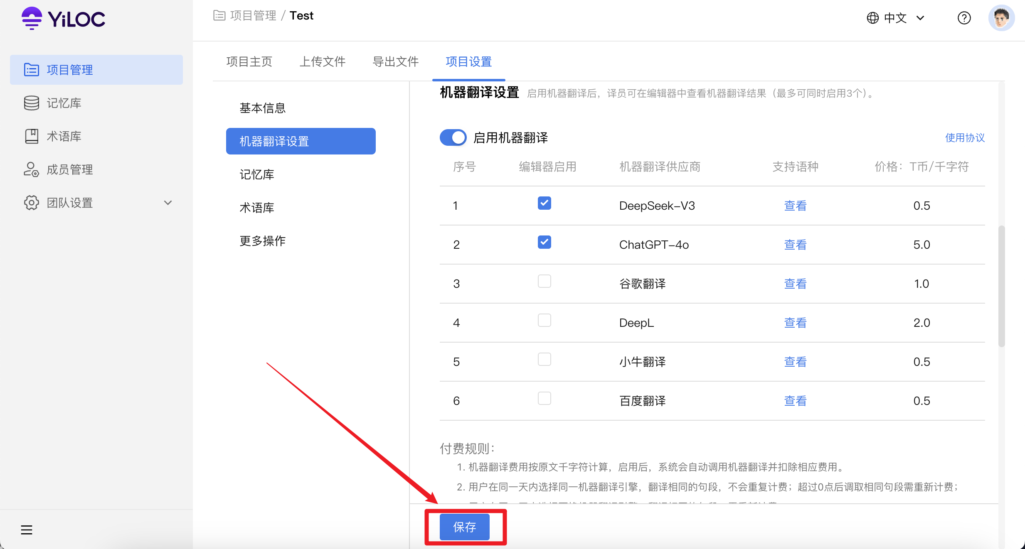Click the YiLOC logo
Viewport: 1025px width, 549px height.
pos(63,18)
